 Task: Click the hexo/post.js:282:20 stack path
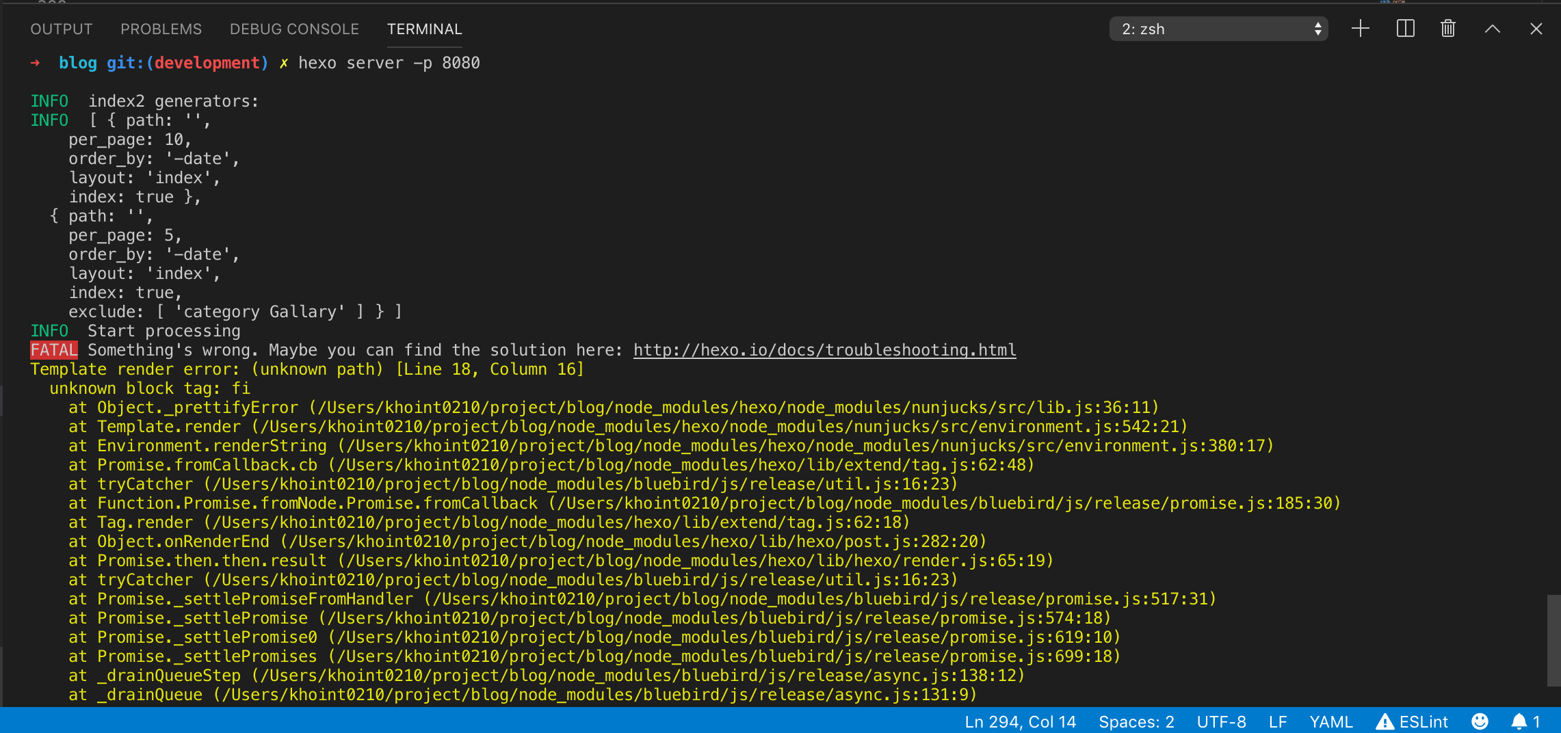click(x=633, y=542)
